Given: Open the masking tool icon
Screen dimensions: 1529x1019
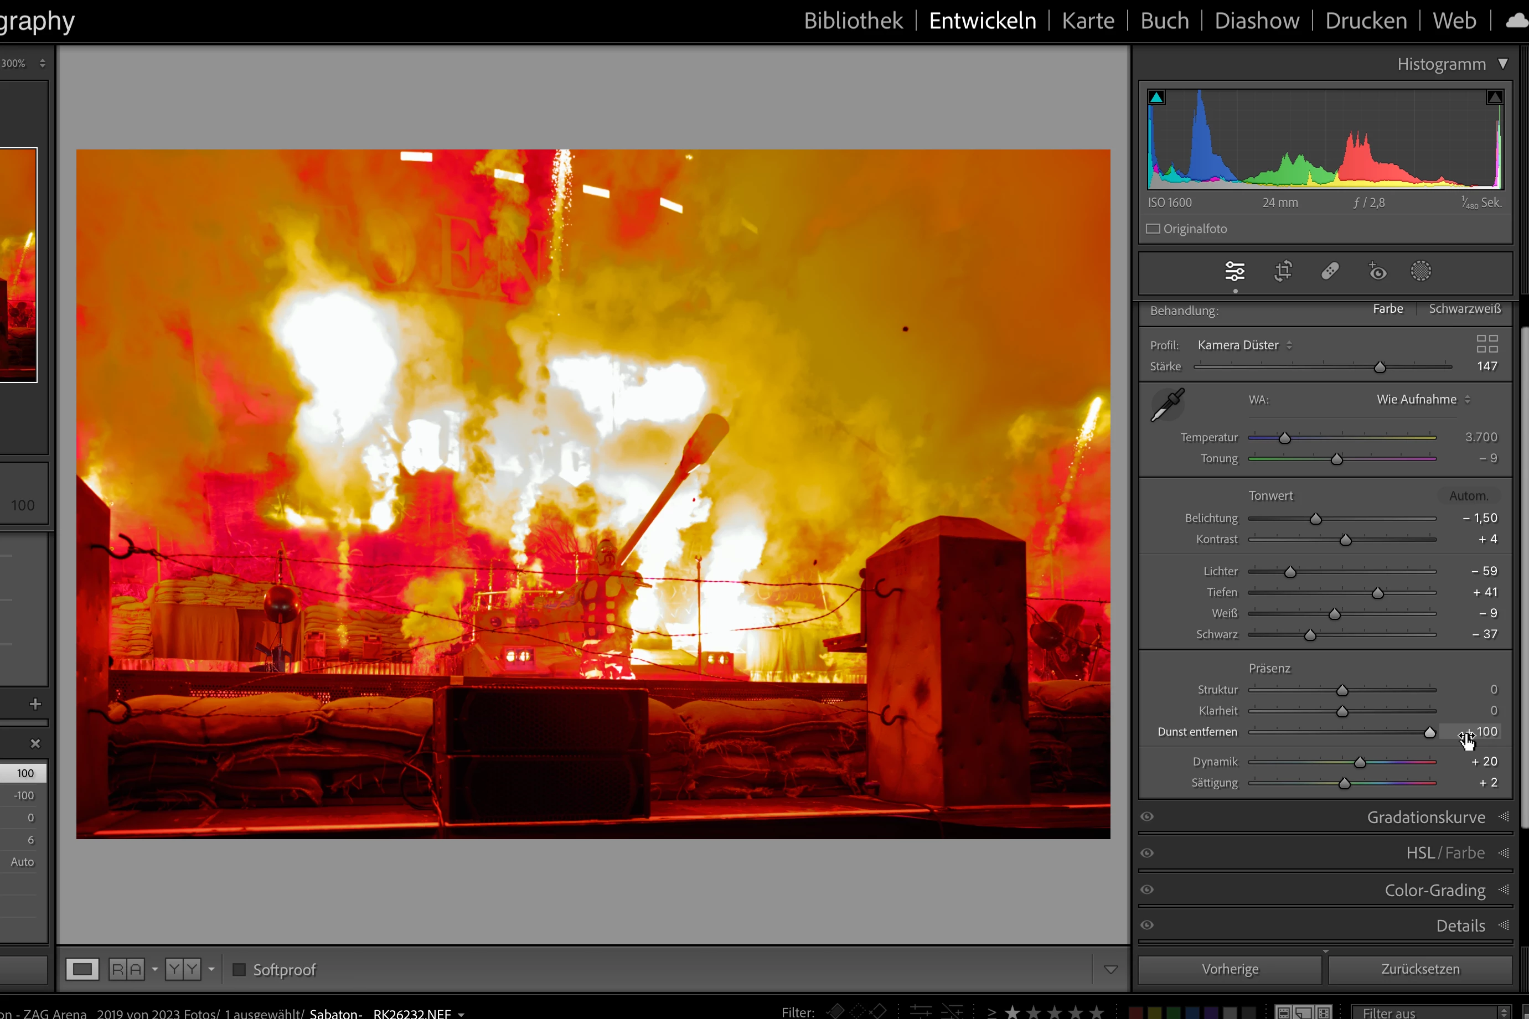Looking at the screenshot, I should coord(1420,271).
